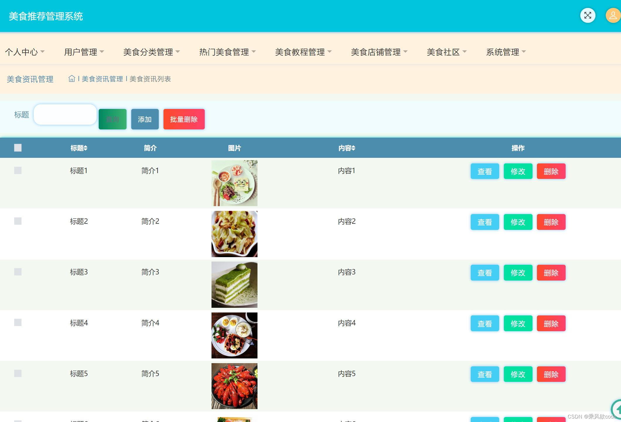Expand the 个人中心 dropdown menu
Screen dimensions: 621x422
point(25,52)
